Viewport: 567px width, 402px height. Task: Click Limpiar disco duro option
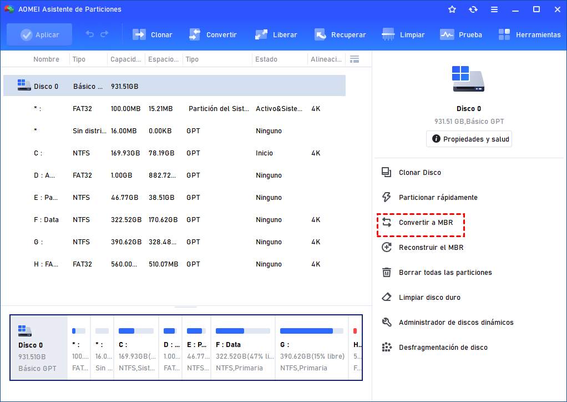coord(429,298)
